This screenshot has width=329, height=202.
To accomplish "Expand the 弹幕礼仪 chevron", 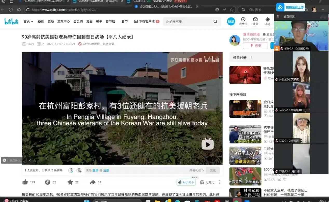I will pos(203,170).
